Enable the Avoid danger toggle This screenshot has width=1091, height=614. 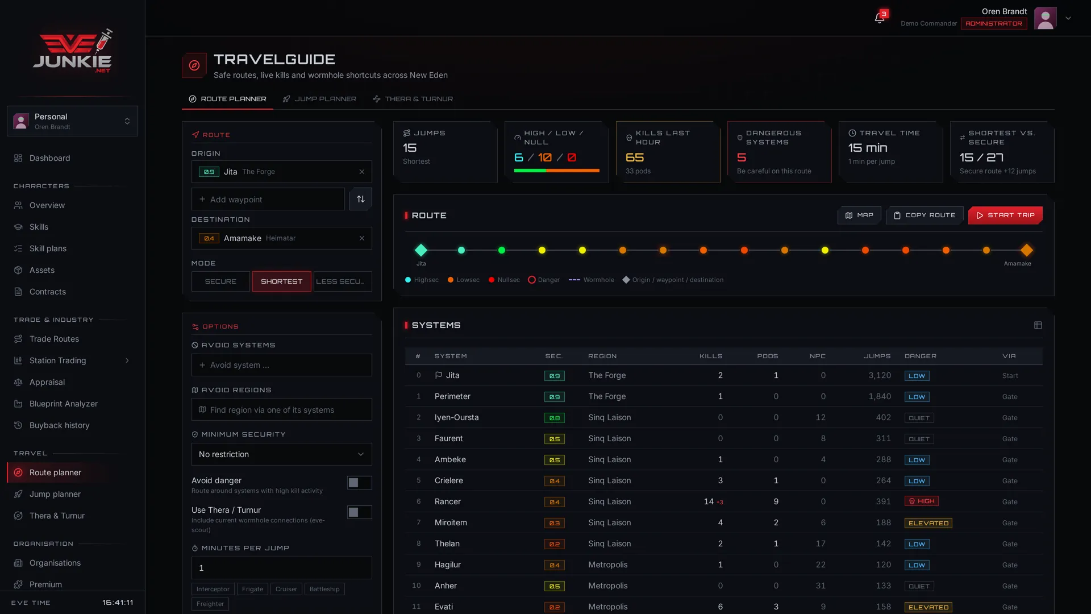coord(360,483)
